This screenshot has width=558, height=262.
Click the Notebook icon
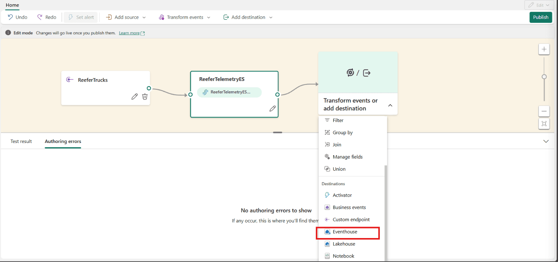pyautogui.click(x=327, y=256)
